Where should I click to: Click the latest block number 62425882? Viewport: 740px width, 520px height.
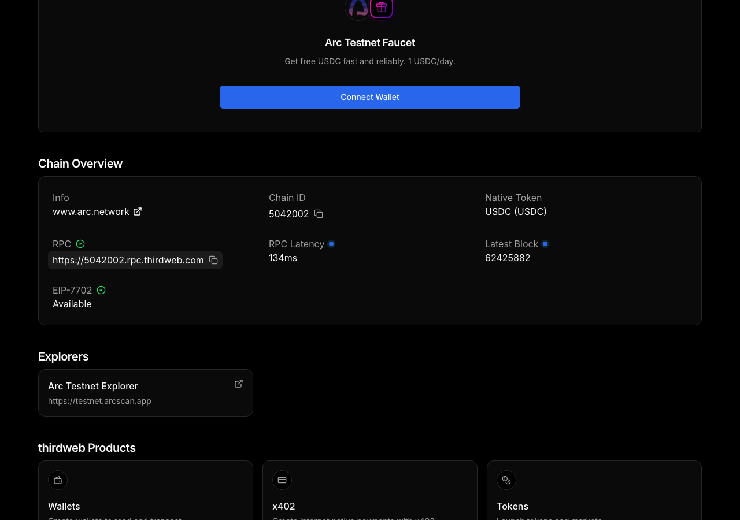508,258
